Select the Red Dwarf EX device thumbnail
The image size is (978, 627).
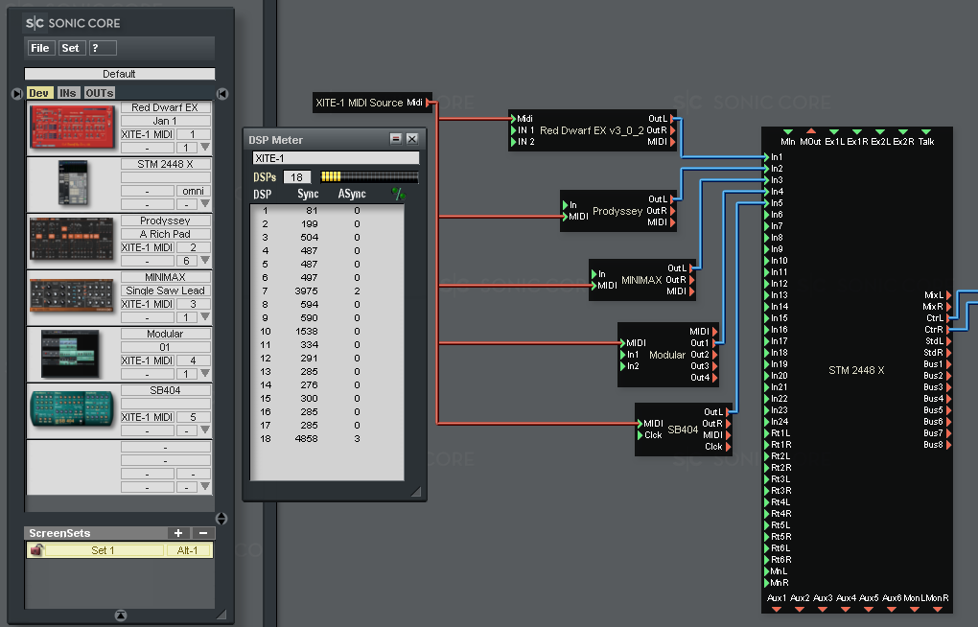pyautogui.click(x=73, y=128)
